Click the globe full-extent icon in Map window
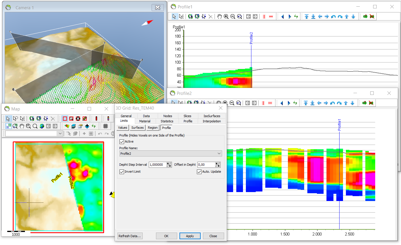The image size is (401, 245). pyautogui.click(x=42, y=126)
